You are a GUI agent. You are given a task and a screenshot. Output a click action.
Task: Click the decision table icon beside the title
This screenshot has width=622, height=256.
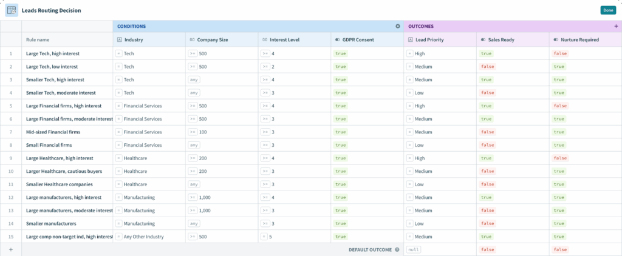(12, 10)
